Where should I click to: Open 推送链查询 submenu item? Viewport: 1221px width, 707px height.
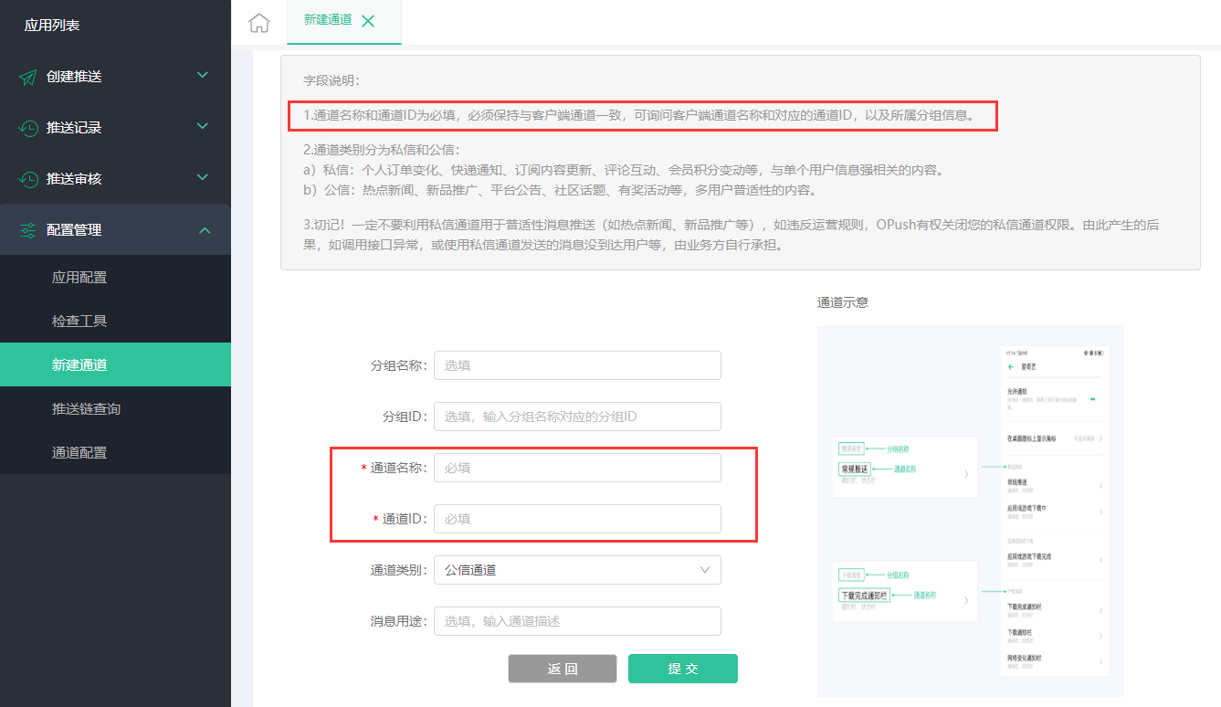pos(115,408)
